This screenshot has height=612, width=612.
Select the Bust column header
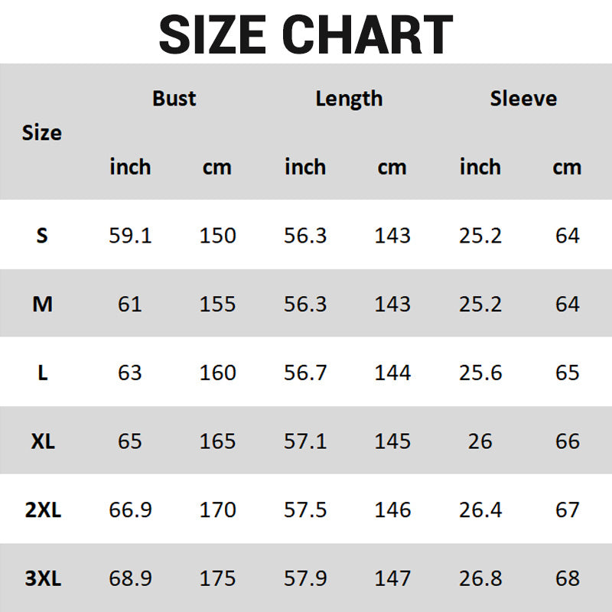[x=174, y=99]
